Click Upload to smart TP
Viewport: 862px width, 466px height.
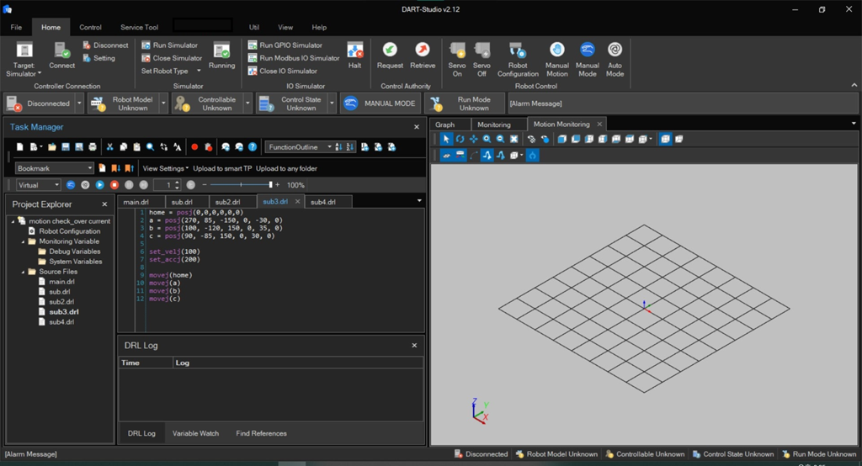point(222,168)
